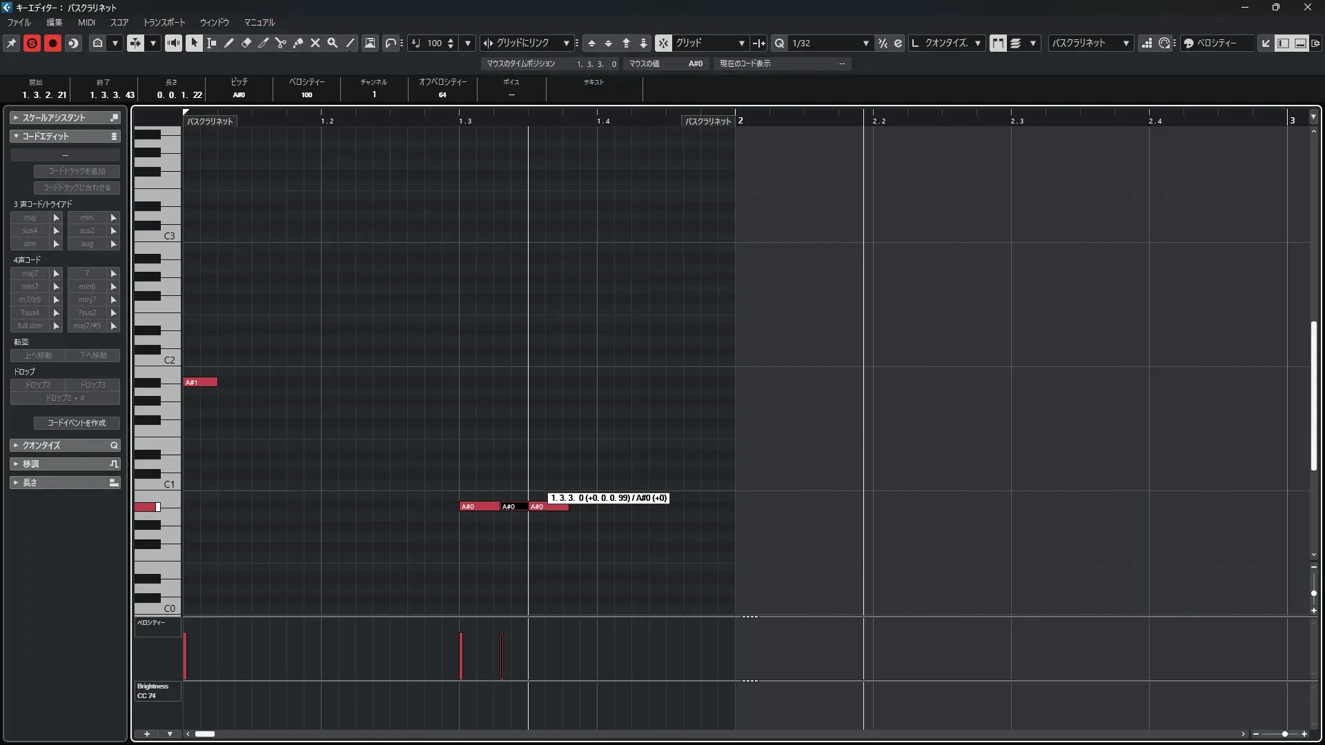This screenshot has height=745, width=1325.
Task: Select the Draw pencil tool
Action: tap(229, 43)
